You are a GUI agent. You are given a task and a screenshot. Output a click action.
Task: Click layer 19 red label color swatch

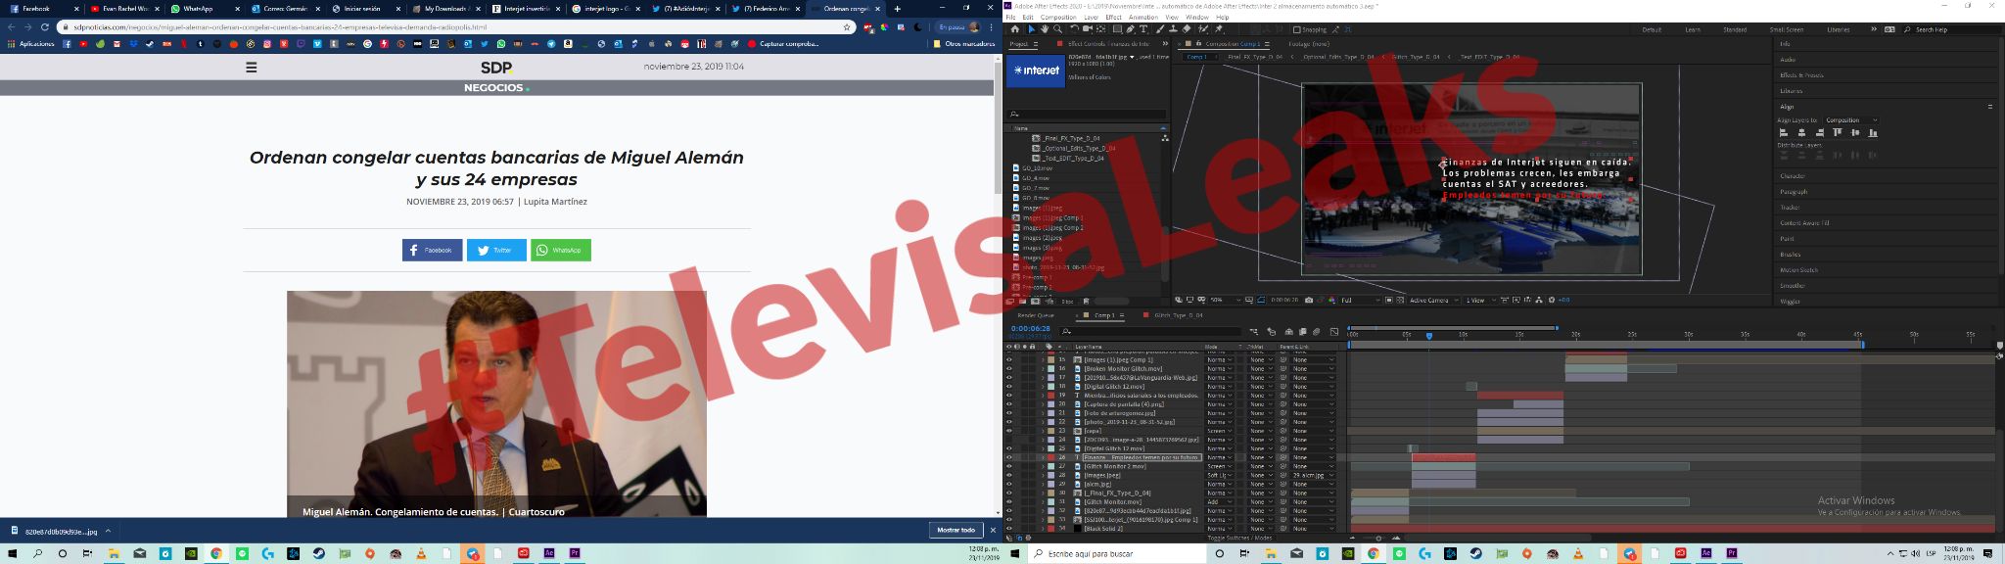click(x=1051, y=396)
